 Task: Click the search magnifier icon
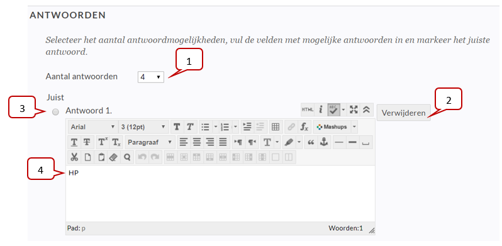(x=127, y=157)
